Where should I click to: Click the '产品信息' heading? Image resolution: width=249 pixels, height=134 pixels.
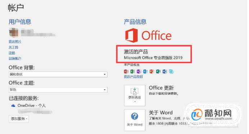coord(135,22)
